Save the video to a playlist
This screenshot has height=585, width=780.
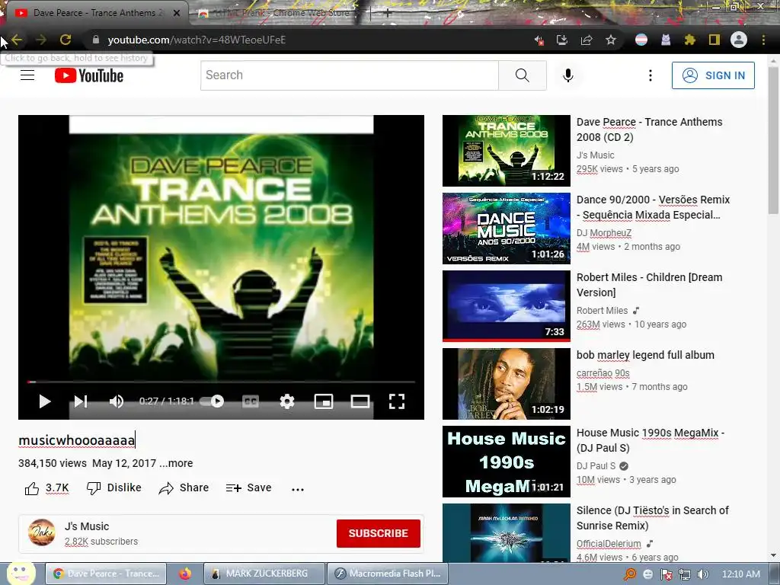pyautogui.click(x=248, y=488)
